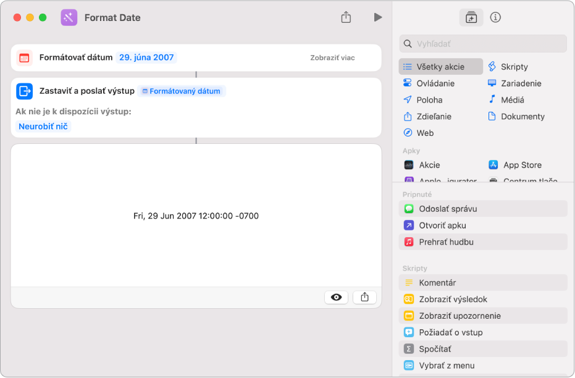The width and height of the screenshot is (575, 378).
Task: Open Skripty category
Action: [x=508, y=67]
